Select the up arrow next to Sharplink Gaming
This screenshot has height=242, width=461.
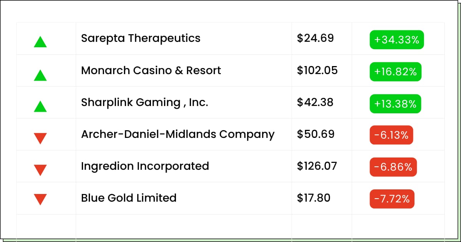click(40, 106)
